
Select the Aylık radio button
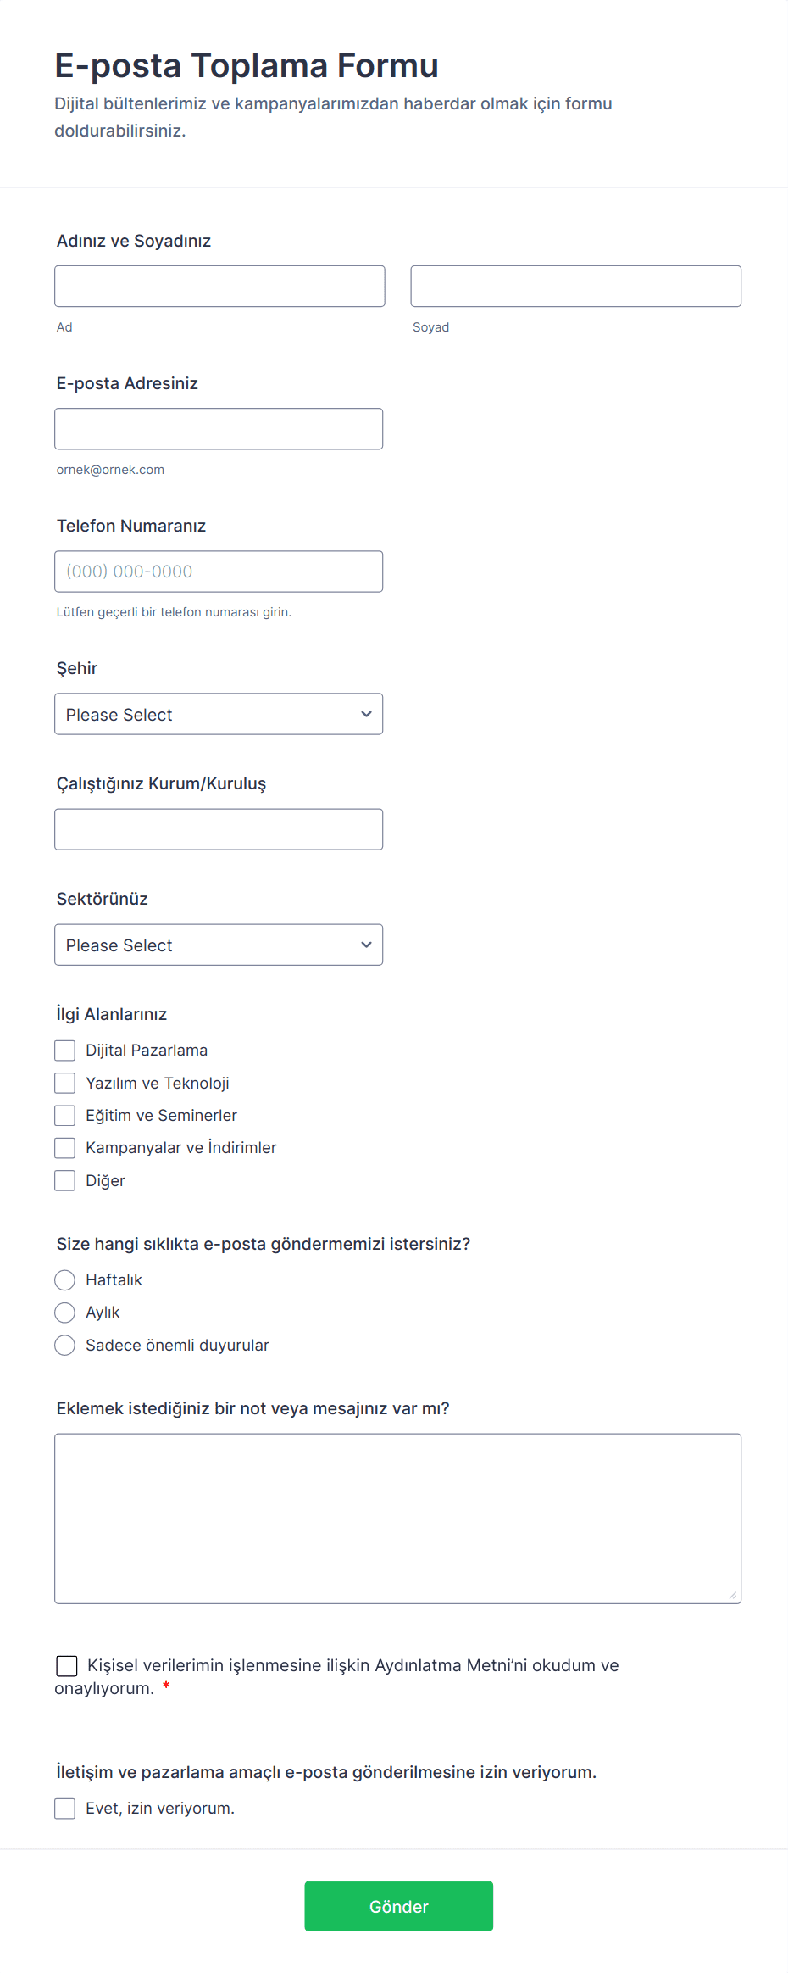pyautogui.click(x=65, y=1313)
